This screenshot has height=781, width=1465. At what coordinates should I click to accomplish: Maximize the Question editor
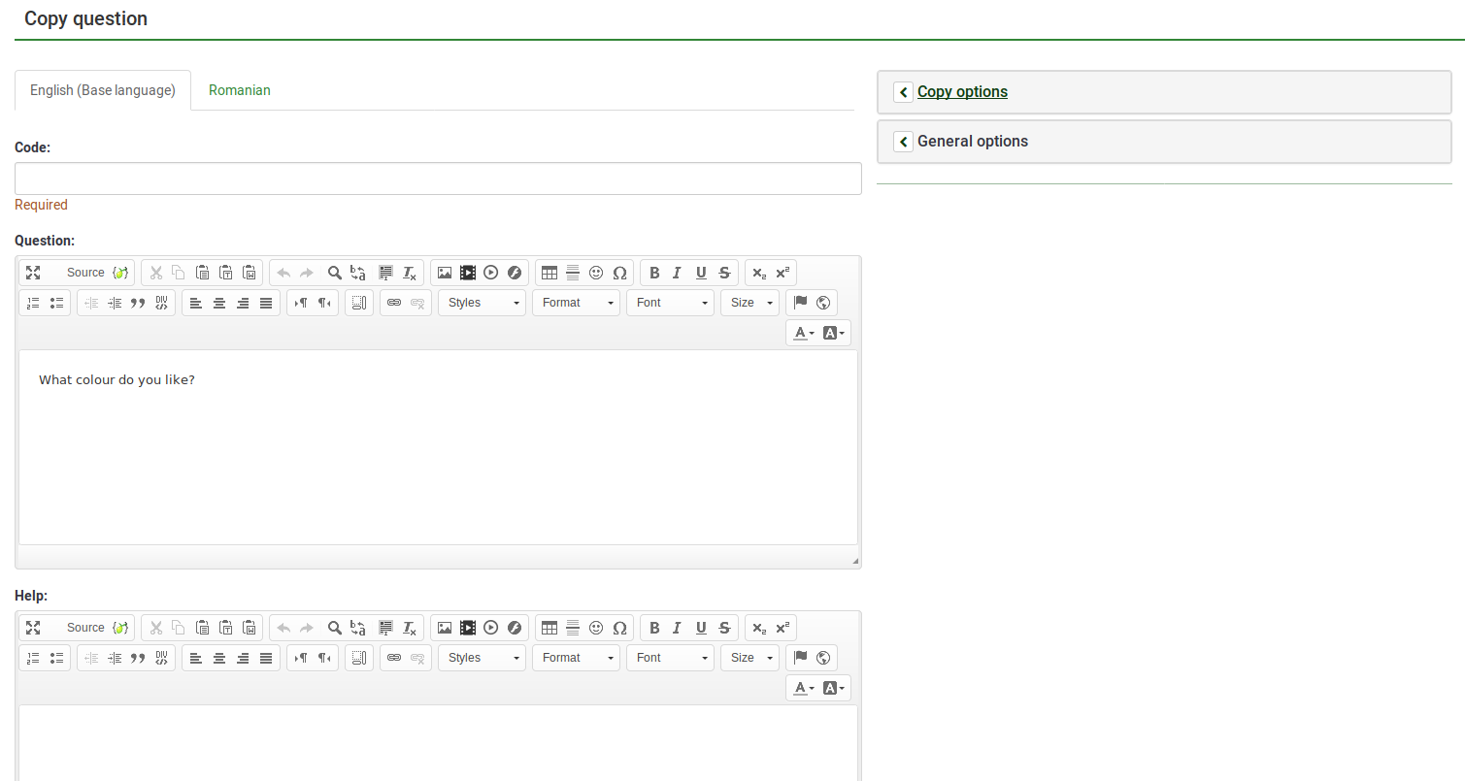33,273
